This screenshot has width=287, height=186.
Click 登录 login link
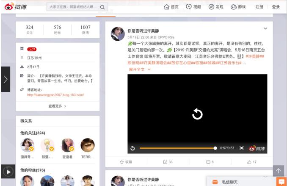click(x=276, y=7)
